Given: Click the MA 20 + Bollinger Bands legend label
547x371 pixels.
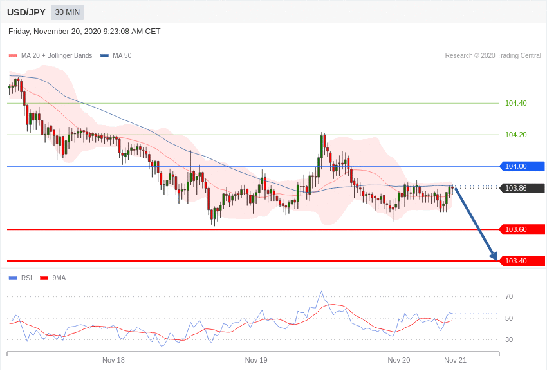Looking at the screenshot, I should coord(57,56).
